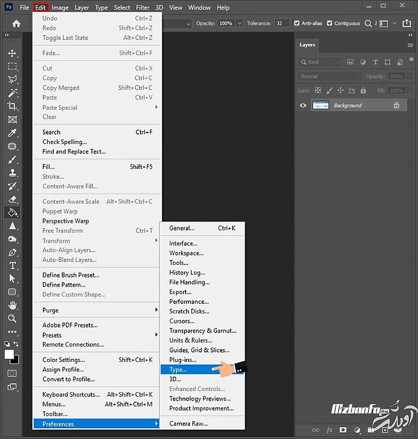Select the Move tool
The image size is (418, 439).
pyautogui.click(x=12, y=53)
